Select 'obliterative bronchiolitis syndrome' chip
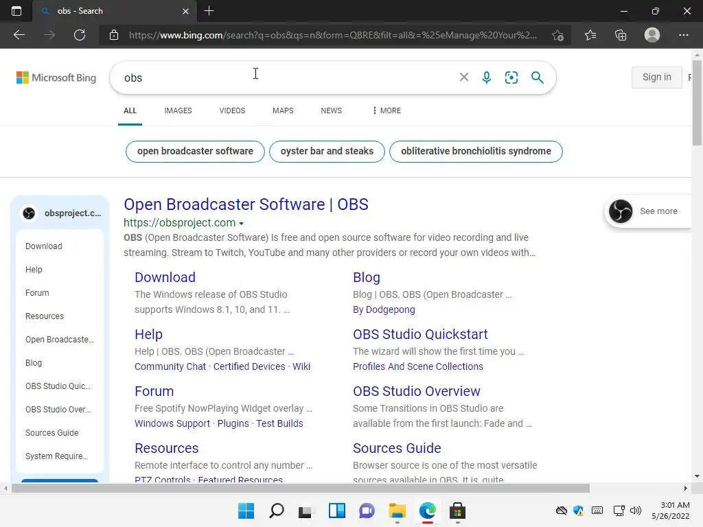Image resolution: width=703 pixels, height=527 pixels. point(476,152)
